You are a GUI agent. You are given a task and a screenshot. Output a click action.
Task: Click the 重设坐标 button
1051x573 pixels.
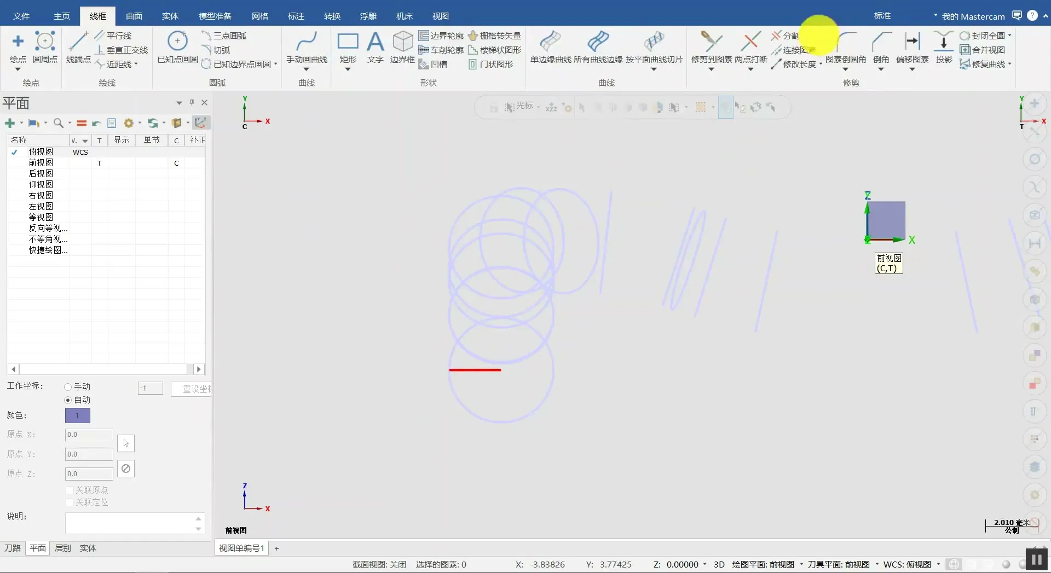192,389
